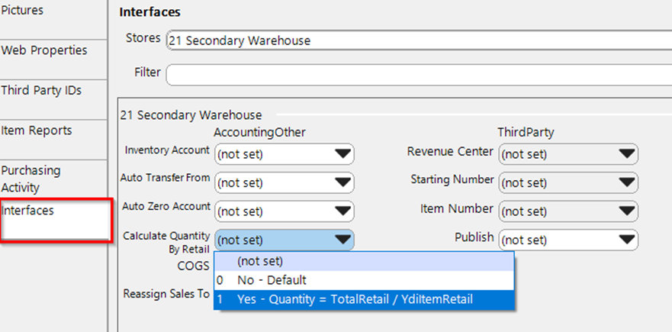This screenshot has height=332, width=672.
Task: Expand the Auto Zero Account dropdown
Action: [x=284, y=211]
